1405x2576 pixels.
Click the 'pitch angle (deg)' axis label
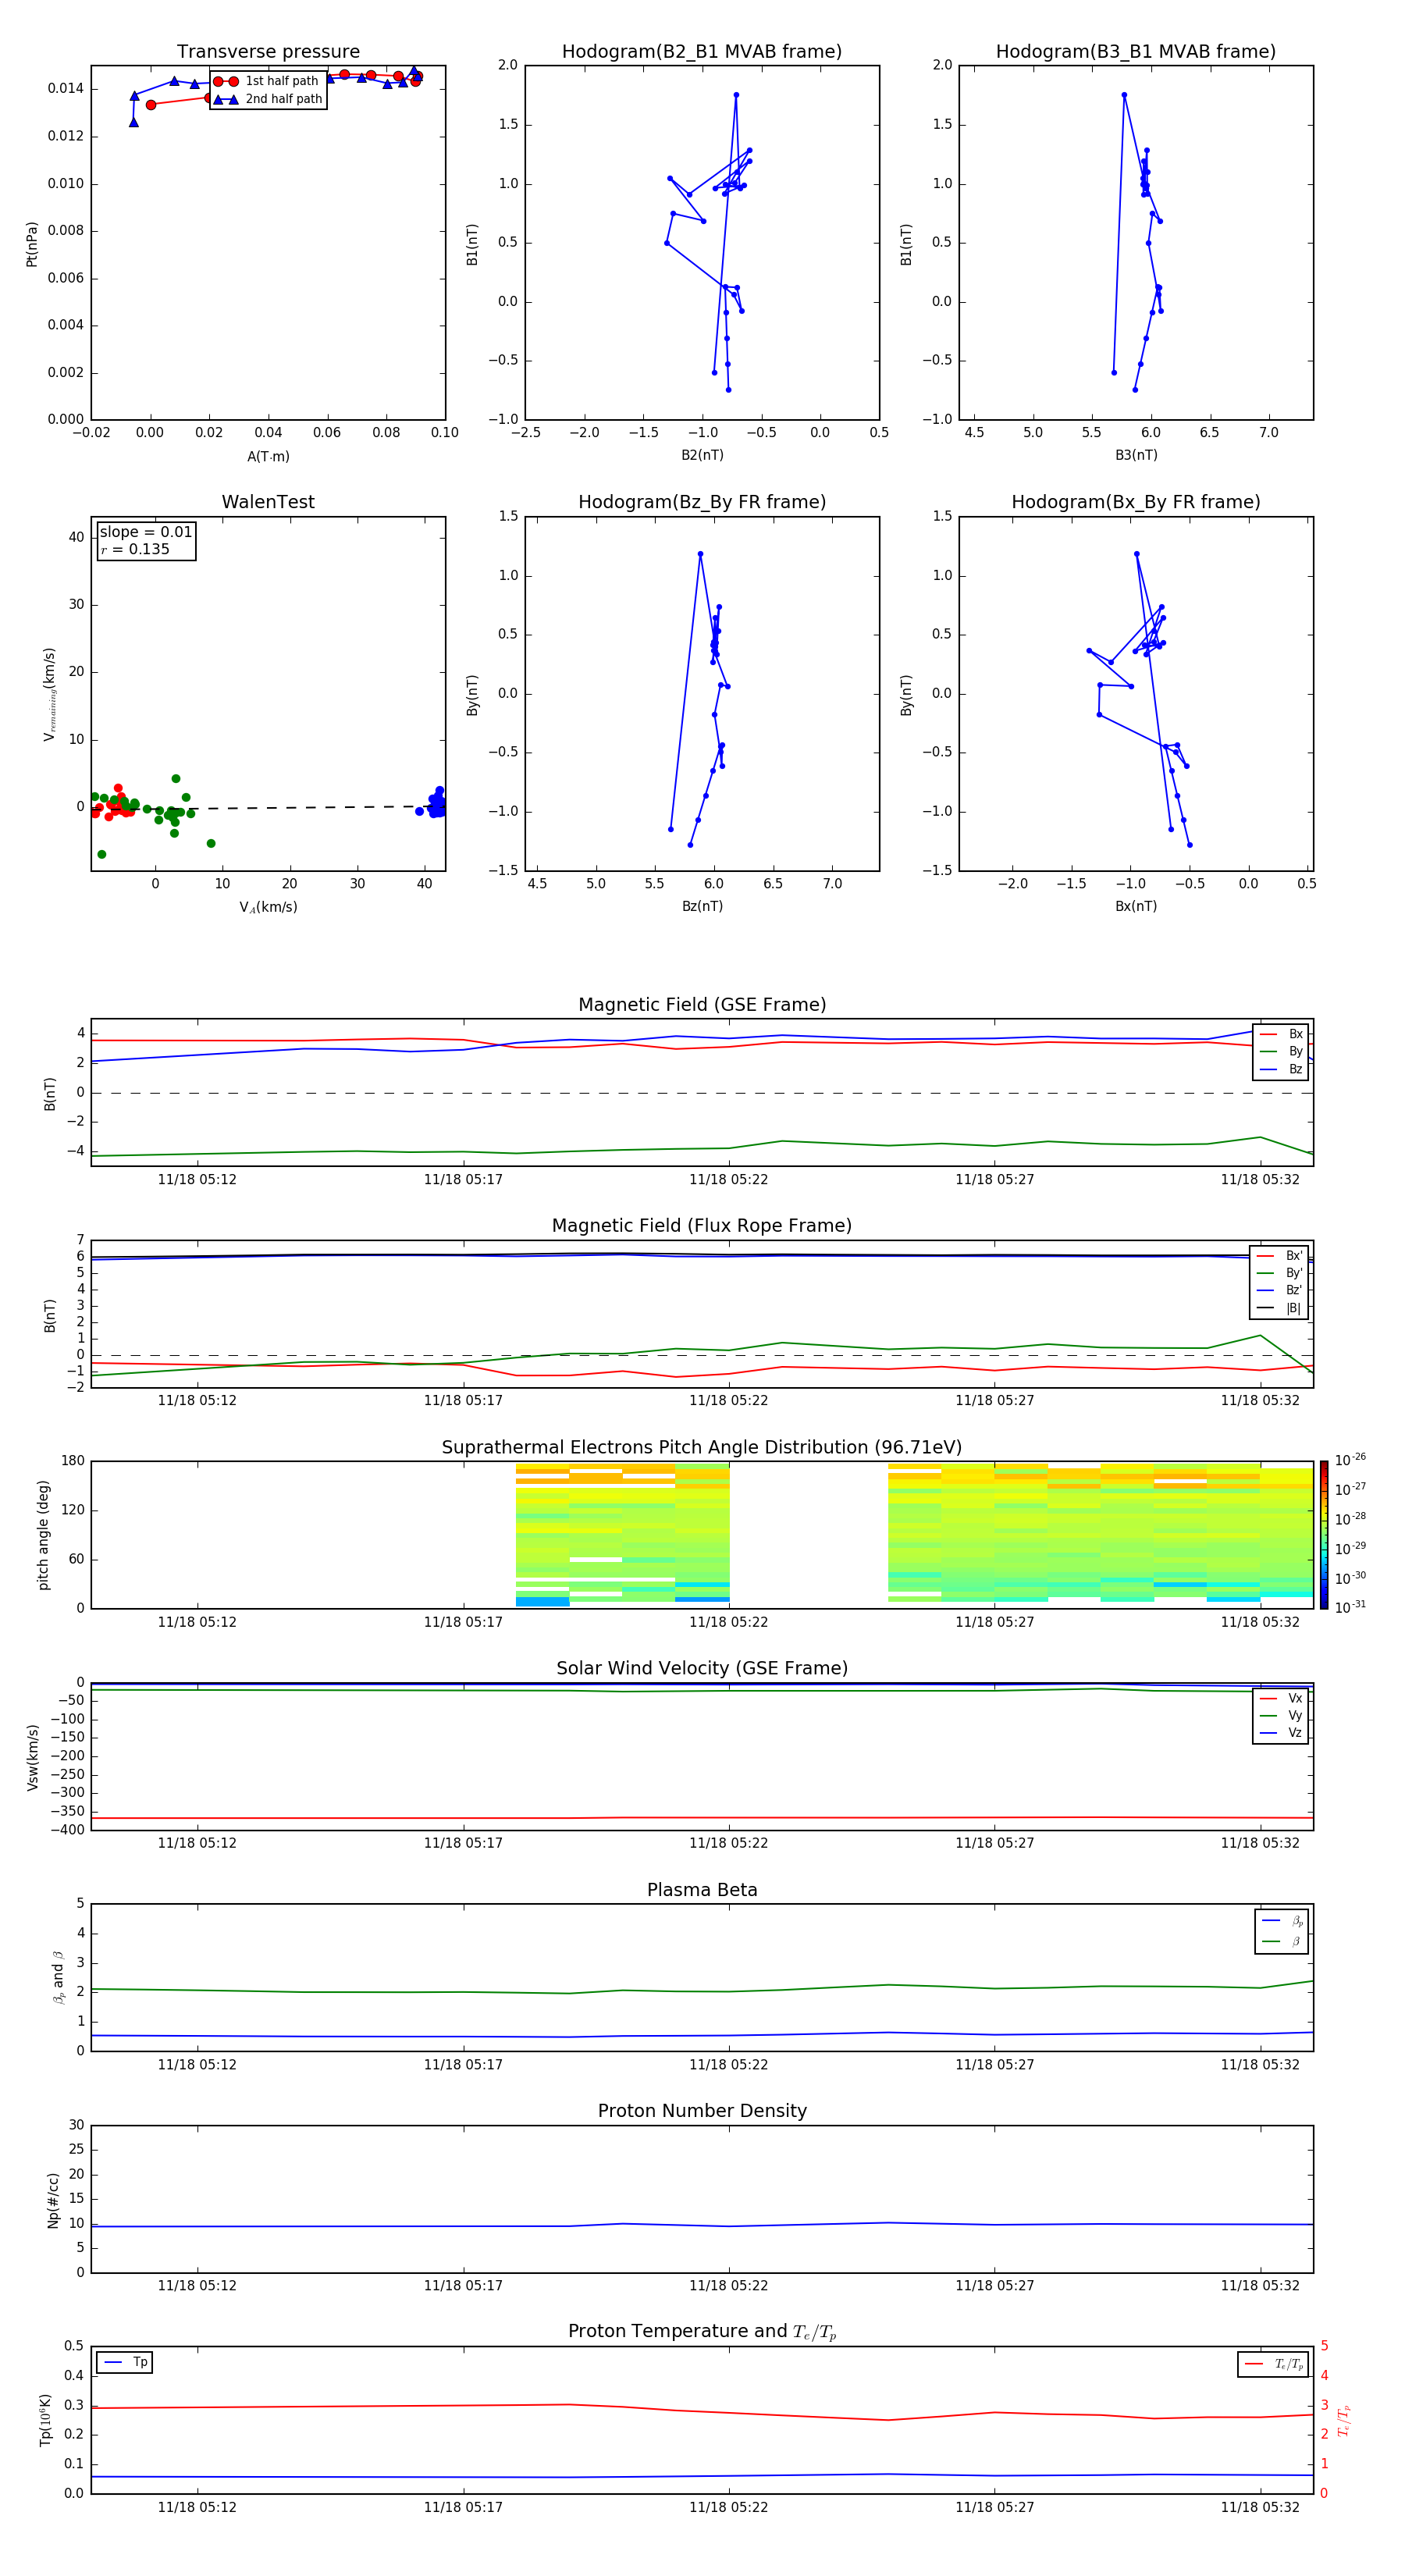pos(43,1535)
